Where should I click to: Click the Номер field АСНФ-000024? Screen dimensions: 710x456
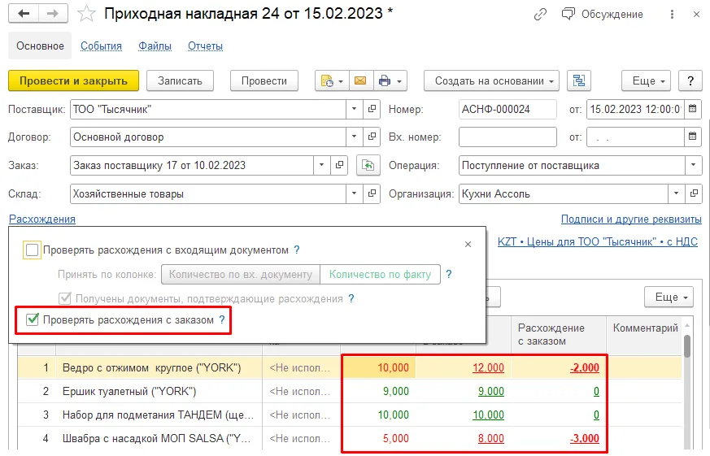[507, 109]
